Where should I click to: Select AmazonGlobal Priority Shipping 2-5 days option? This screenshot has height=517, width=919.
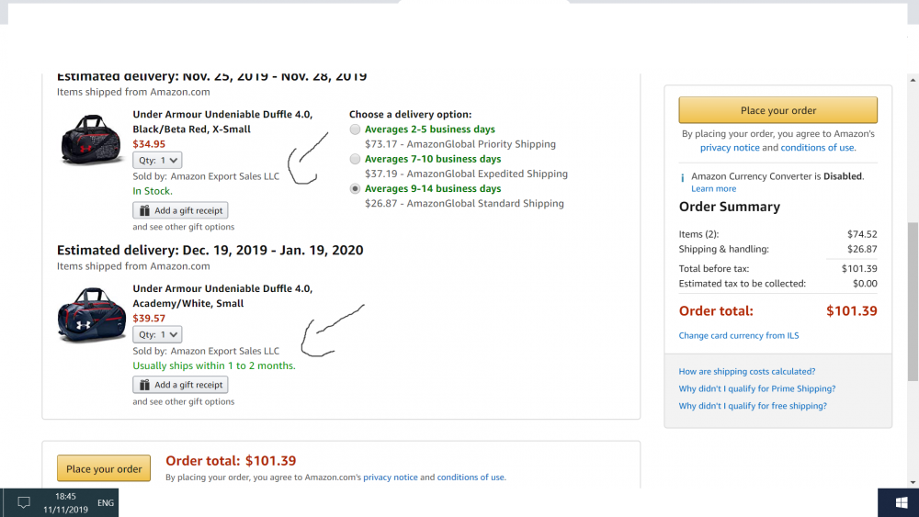pyautogui.click(x=355, y=129)
